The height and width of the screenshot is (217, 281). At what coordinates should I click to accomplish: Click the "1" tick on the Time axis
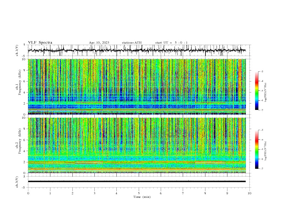[x=50, y=193]
